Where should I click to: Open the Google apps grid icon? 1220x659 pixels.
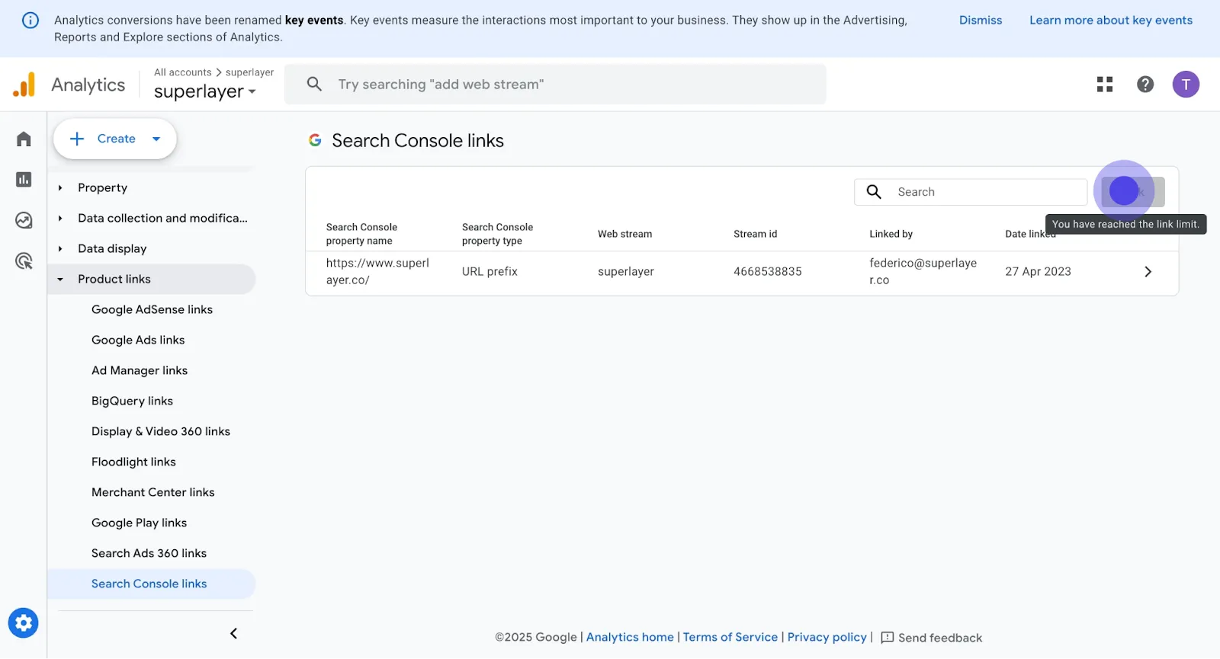(x=1105, y=84)
